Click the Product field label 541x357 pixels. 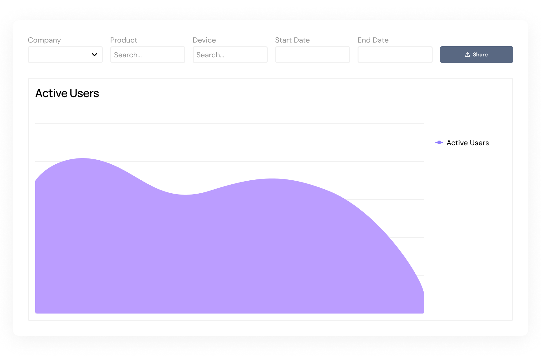(124, 40)
